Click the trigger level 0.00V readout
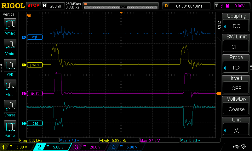 pyautogui.click(x=239, y=6)
